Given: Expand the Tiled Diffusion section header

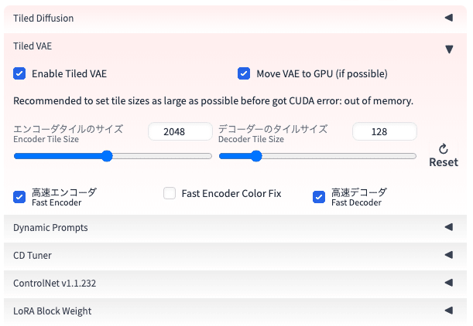Looking at the screenshot, I should 235,19.
